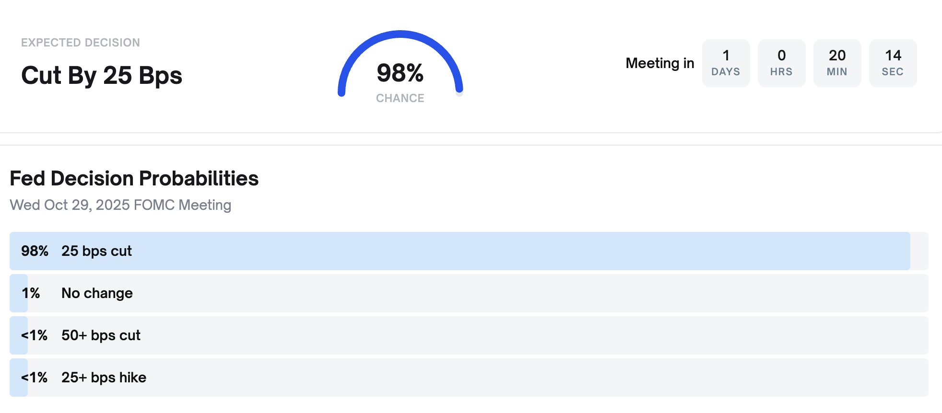Click the 'Cut By 25 Bps' heading
The height and width of the screenshot is (413, 942).
[102, 76]
